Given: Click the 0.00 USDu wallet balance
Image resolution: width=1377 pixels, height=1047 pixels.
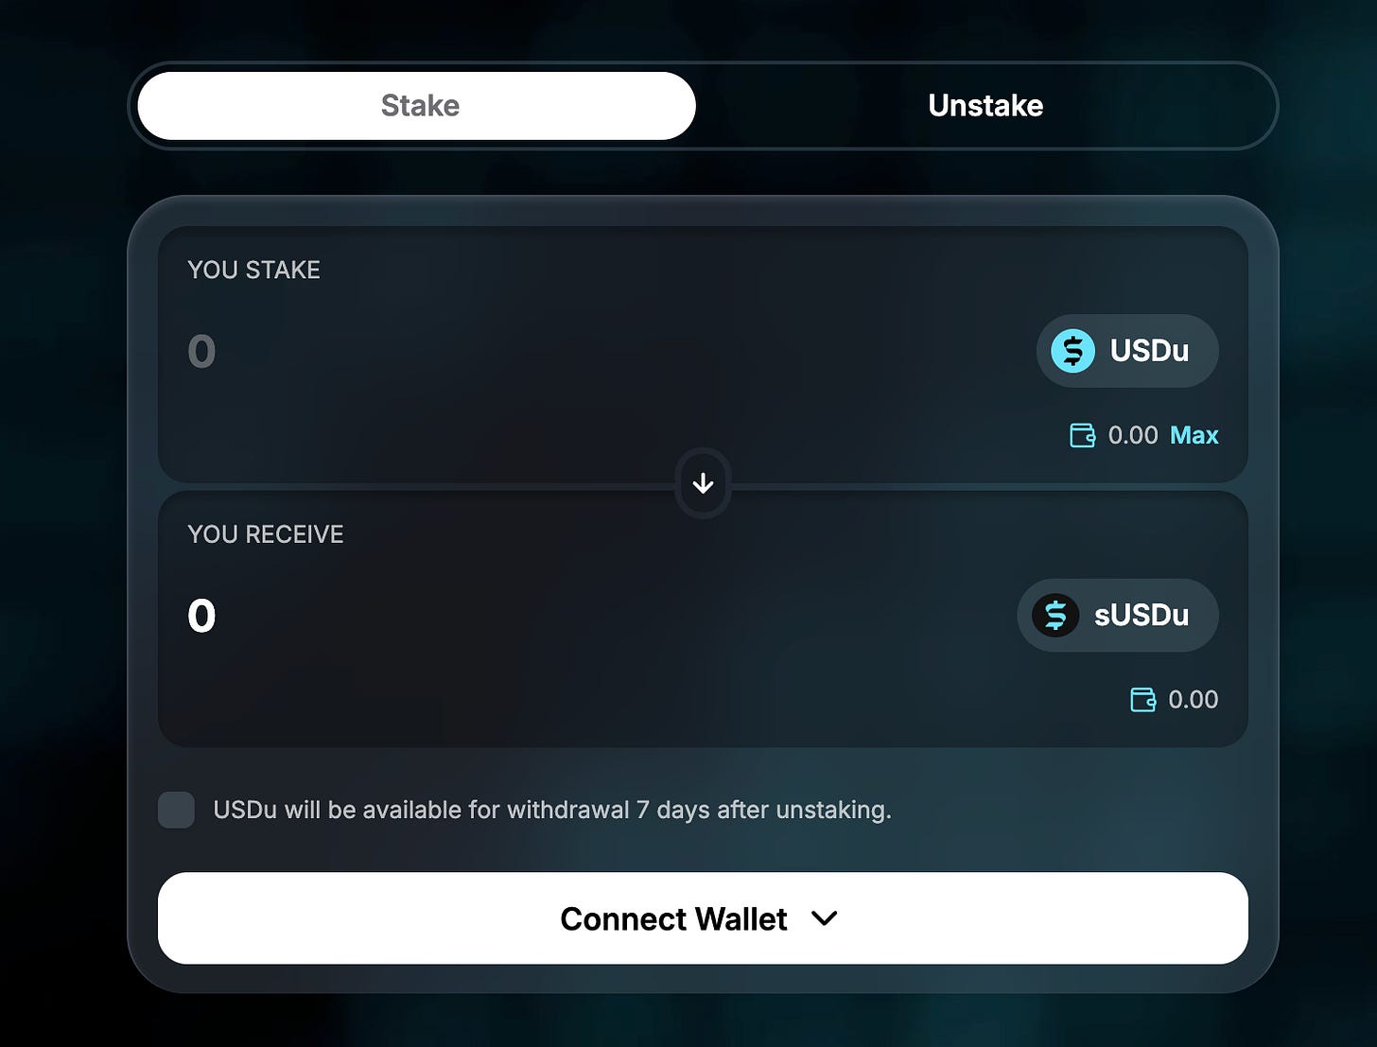Looking at the screenshot, I should (1132, 435).
